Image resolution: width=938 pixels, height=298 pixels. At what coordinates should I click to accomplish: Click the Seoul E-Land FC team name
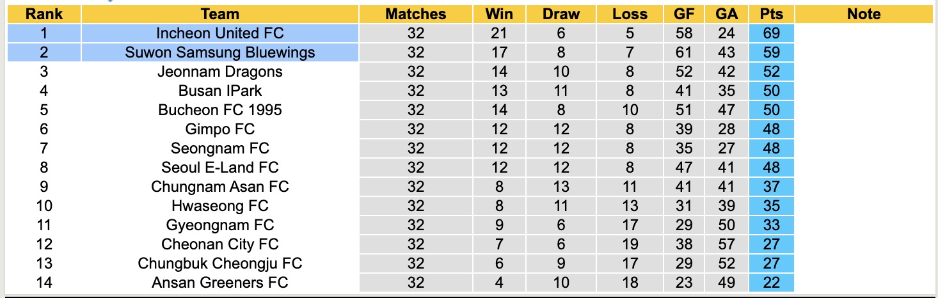point(219,168)
